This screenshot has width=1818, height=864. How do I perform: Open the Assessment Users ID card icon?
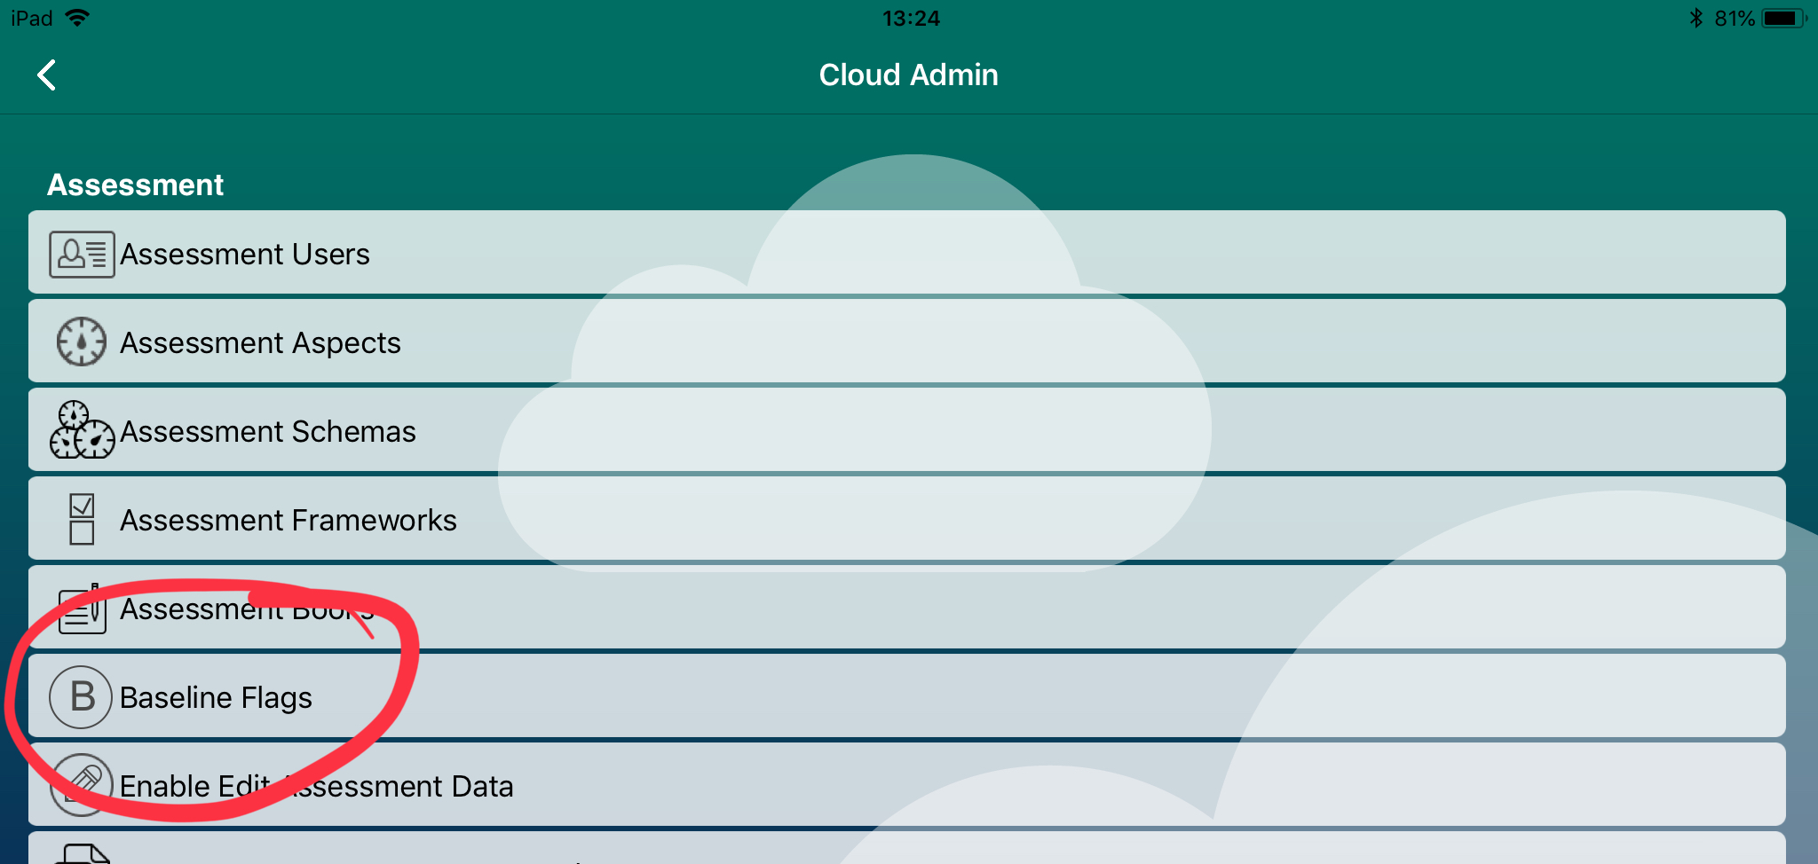82,255
